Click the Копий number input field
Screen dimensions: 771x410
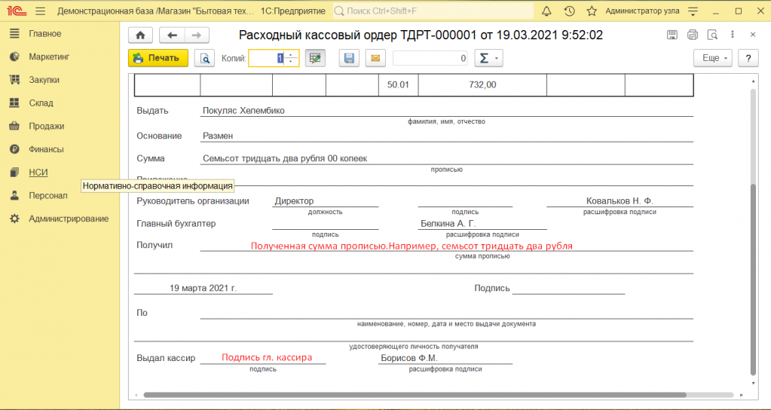[x=267, y=58]
